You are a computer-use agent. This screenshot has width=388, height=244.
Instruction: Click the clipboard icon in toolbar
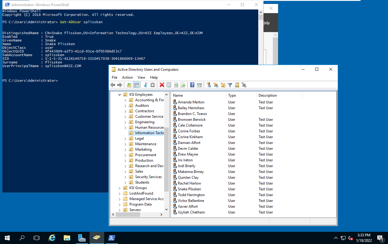153,85
